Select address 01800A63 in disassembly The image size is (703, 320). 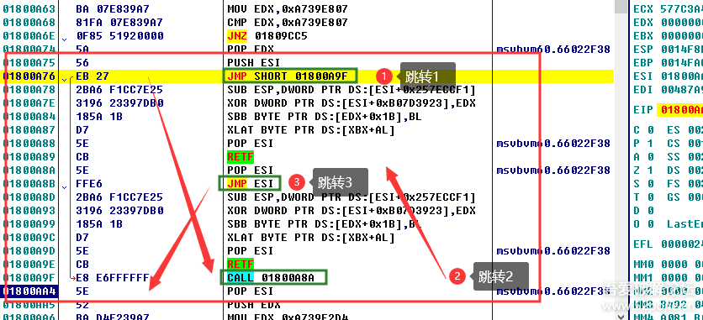tap(29, 9)
